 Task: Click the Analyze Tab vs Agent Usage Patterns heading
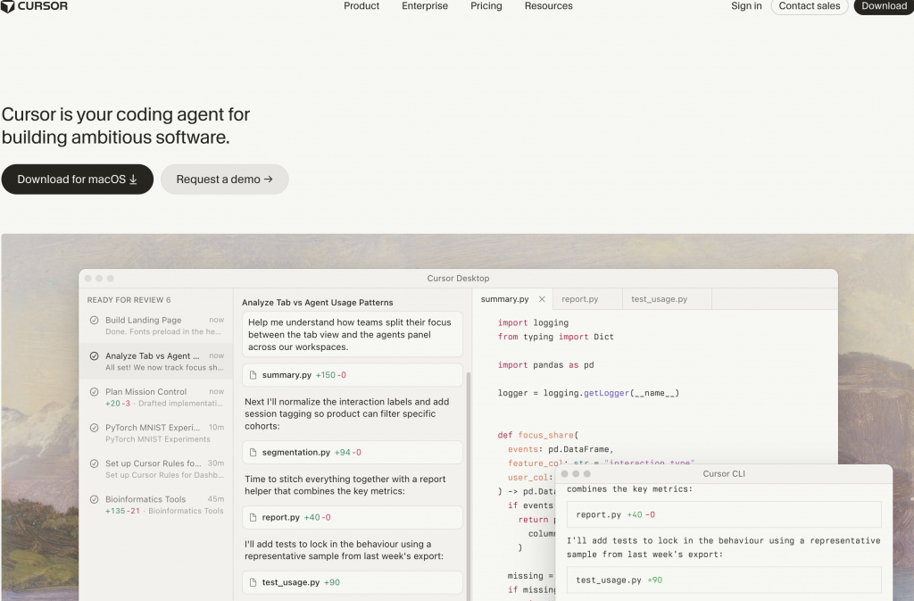click(317, 303)
